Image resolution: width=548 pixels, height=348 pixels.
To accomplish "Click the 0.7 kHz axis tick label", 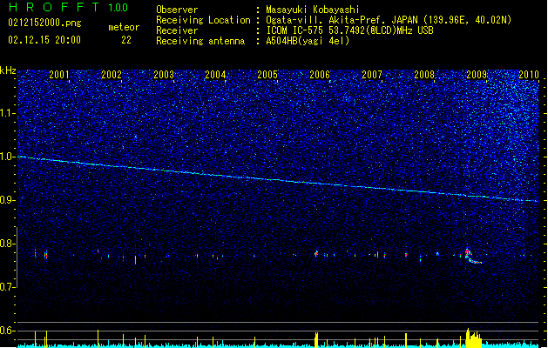I will pos(8,287).
